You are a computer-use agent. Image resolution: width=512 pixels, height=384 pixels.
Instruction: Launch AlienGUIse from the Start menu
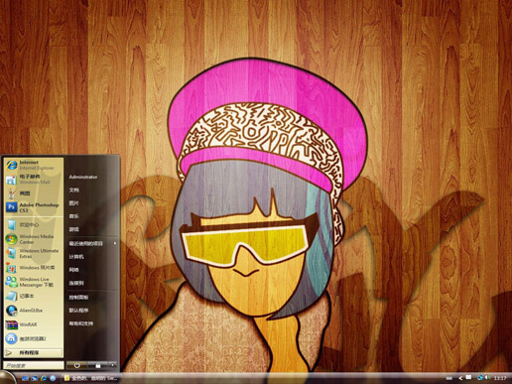click(33, 311)
